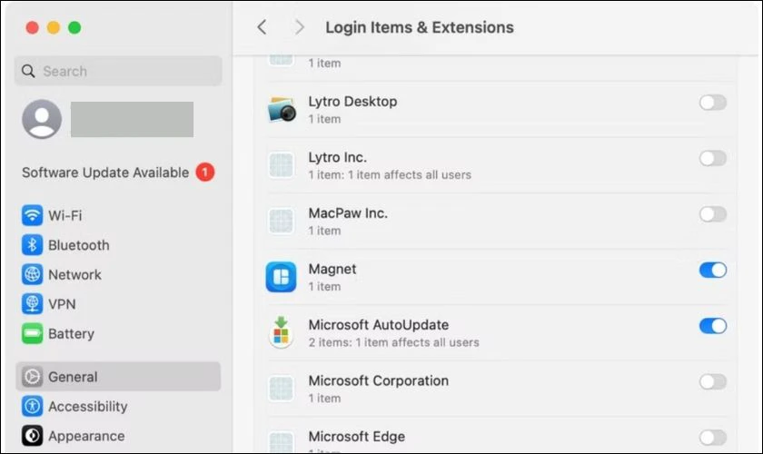Click the Microsoft AutoUpdate app icon
Image resolution: width=763 pixels, height=454 pixels.
coord(281,332)
